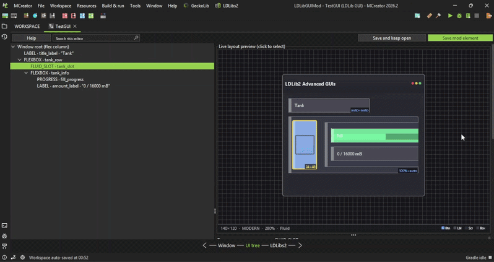Open the Resources menu
This screenshot has height=262, width=494.
pos(87,6)
